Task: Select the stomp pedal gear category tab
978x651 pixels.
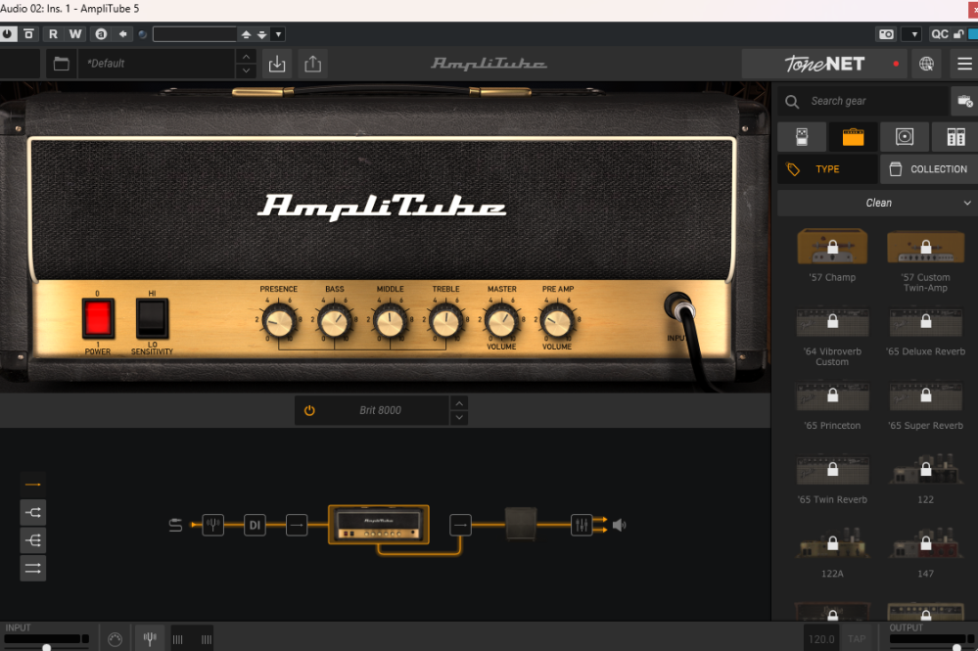Action: [802, 136]
